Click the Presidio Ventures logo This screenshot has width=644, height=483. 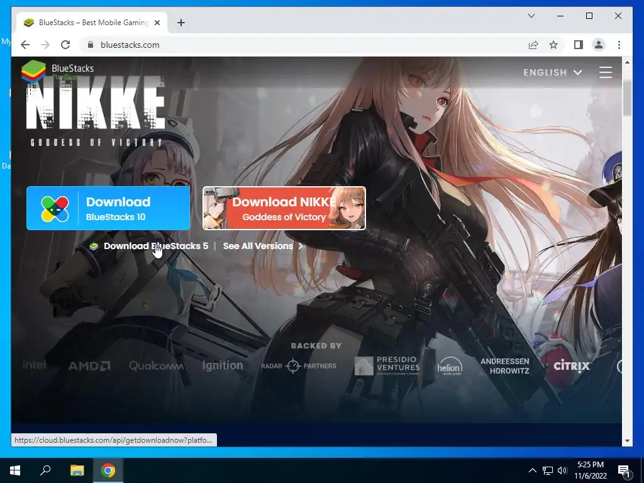387,365
